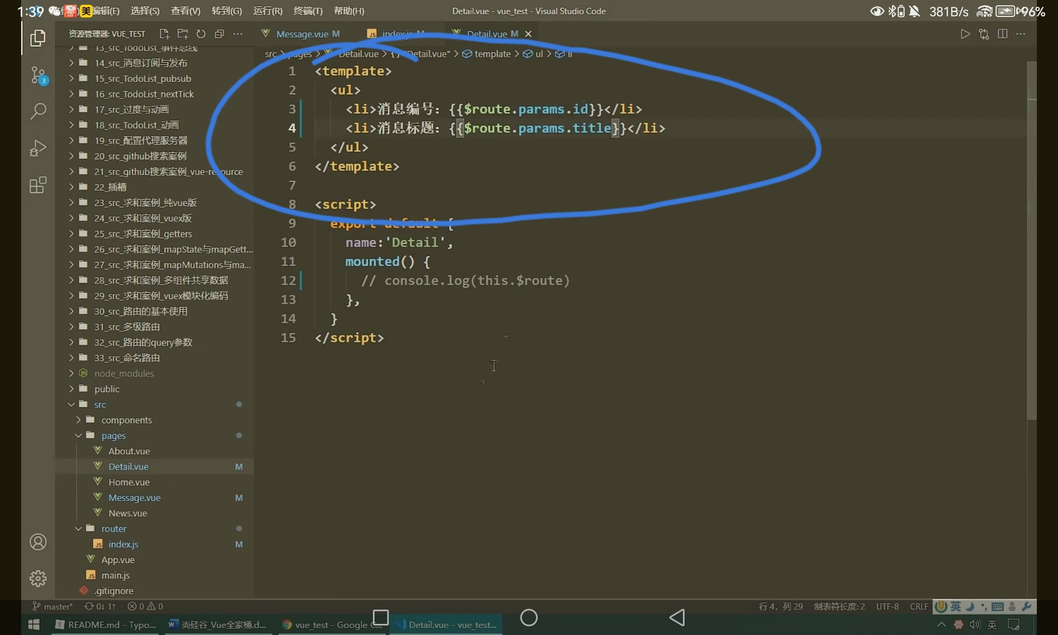Close the Detail.vue editor tab
1058x635 pixels.
[x=528, y=34]
